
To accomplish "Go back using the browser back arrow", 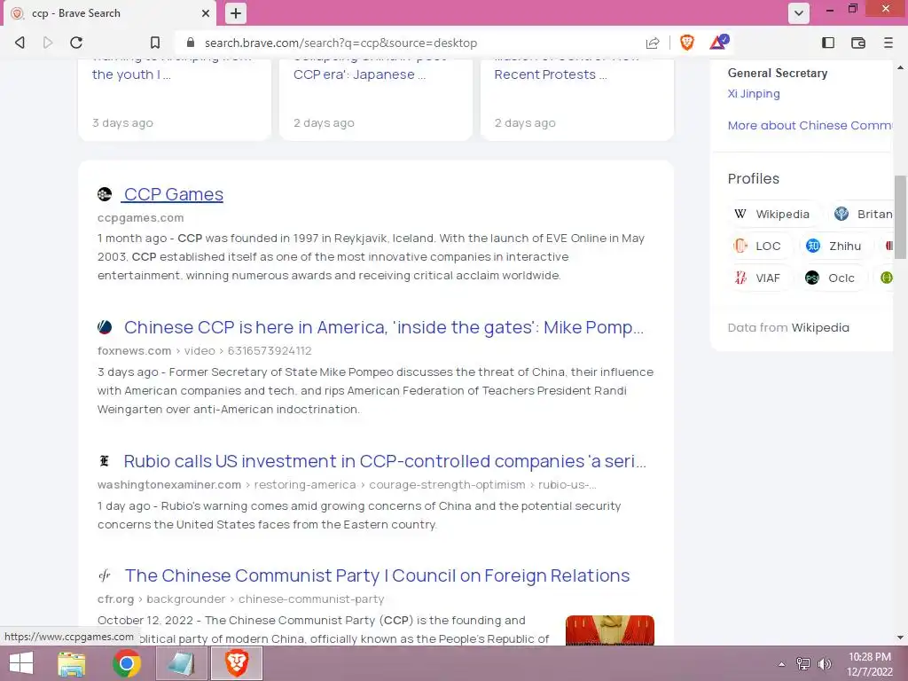I will pyautogui.click(x=20, y=43).
